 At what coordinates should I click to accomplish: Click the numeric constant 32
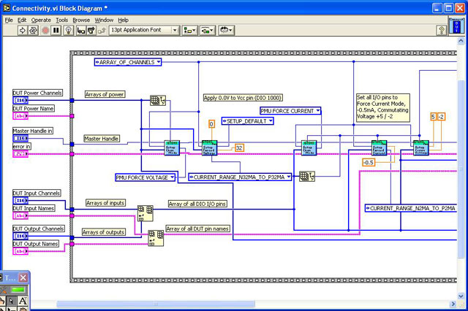(239, 147)
